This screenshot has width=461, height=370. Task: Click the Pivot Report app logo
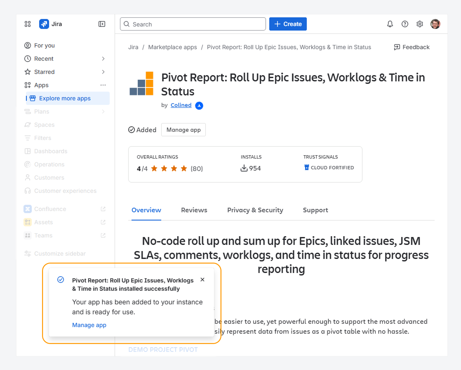[x=142, y=83]
